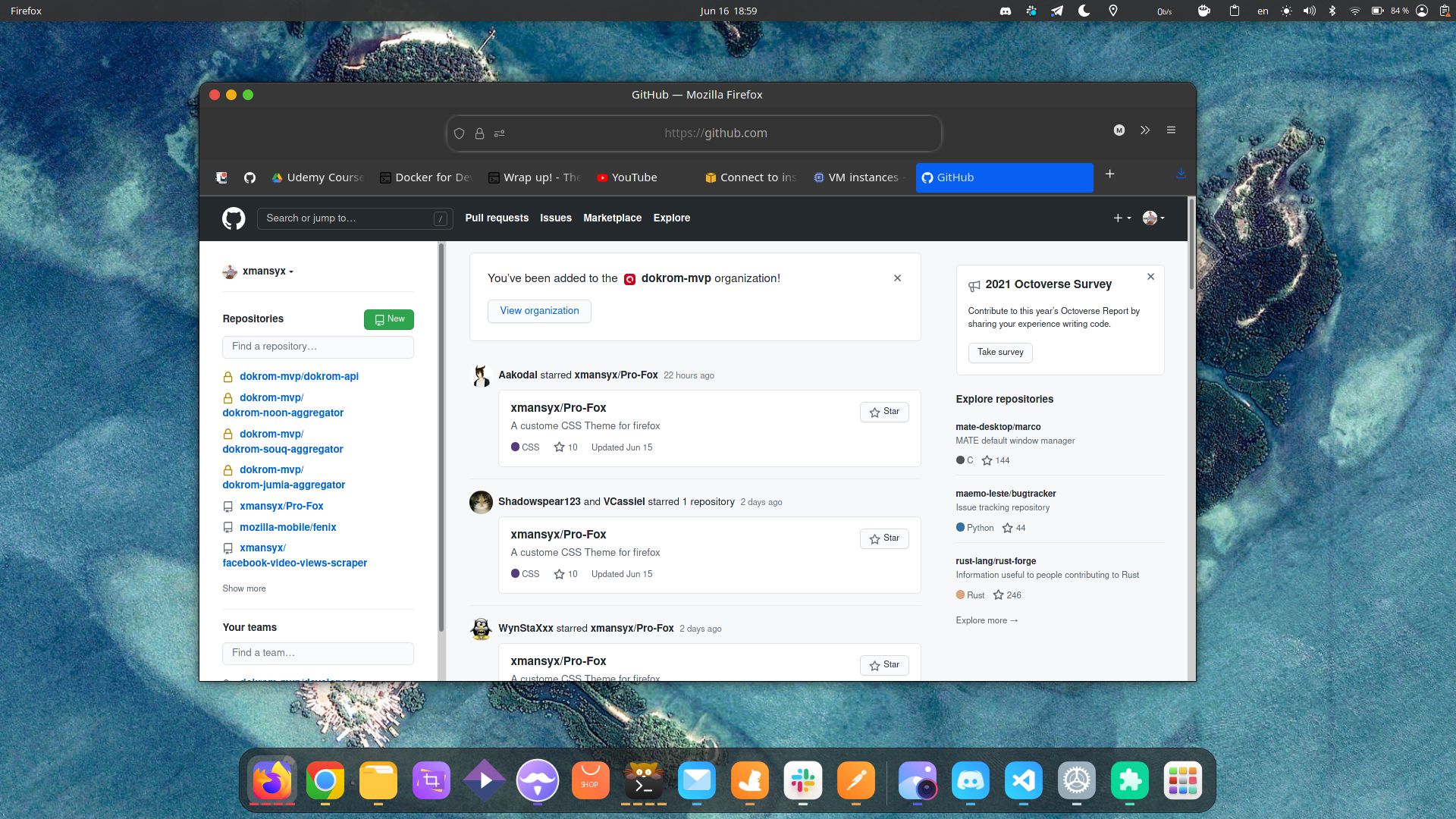Open Google Chrome from the dock
Screen dimensions: 1456x819
pyautogui.click(x=325, y=780)
